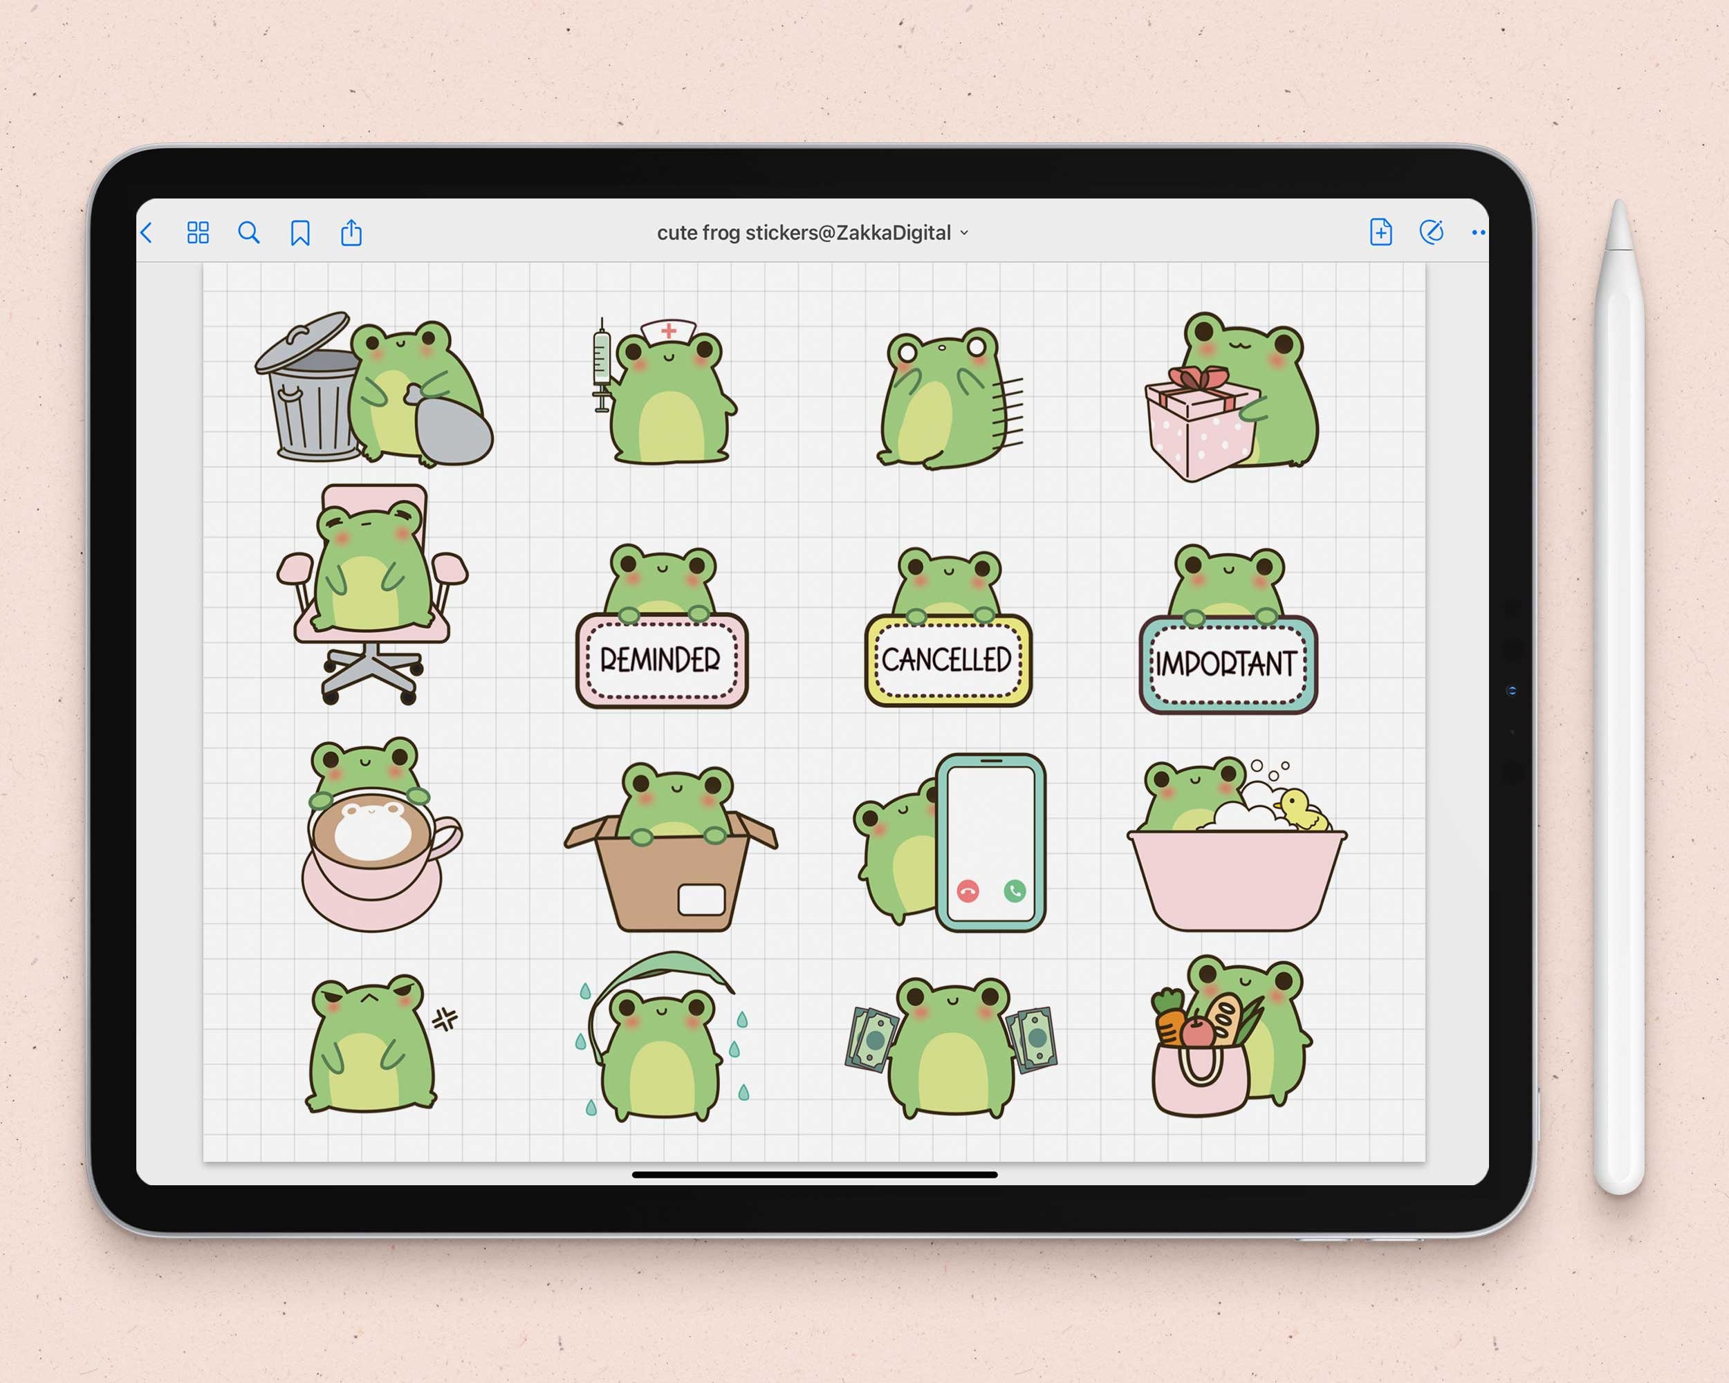Open the search tool
The width and height of the screenshot is (1729, 1383).
coord(250,232)
